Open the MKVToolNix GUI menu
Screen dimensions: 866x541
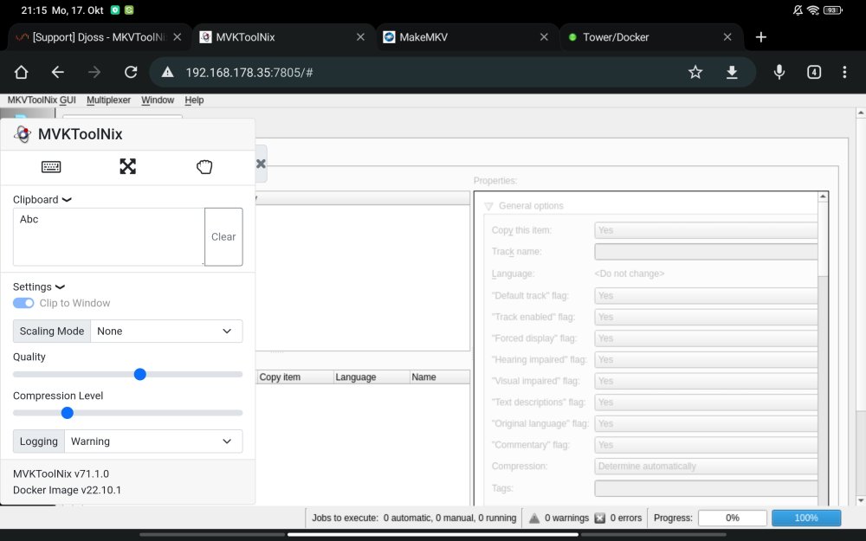click(x=42, y=100)
